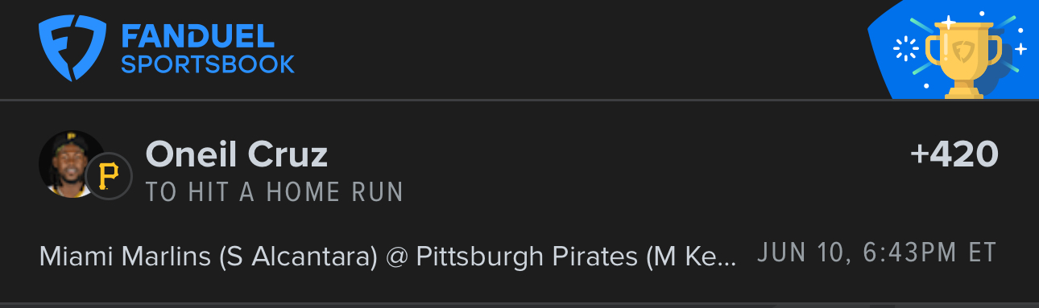This screenshot has height=308, width=1039.
Task: Click the FANDUEL wordmark text
Action: (197, 35)
